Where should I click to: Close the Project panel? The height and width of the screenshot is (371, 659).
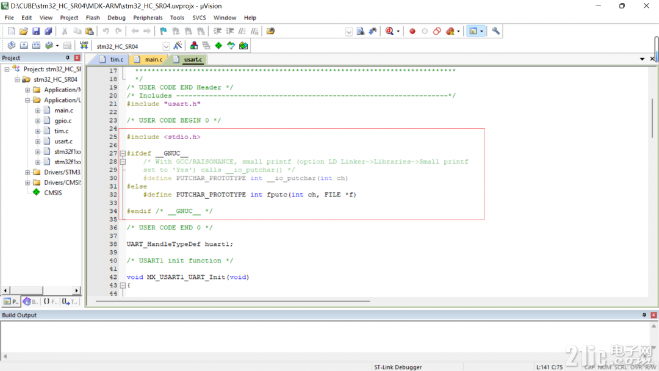click(x=77, y=58)
